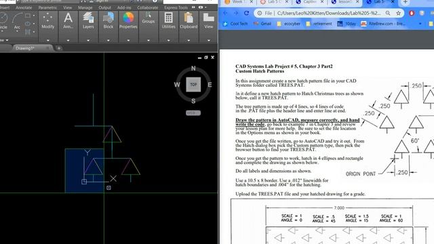This screenshot has width=434, height=244.
Task: Reload the Chrome page
Action: [x=246, y=13]
